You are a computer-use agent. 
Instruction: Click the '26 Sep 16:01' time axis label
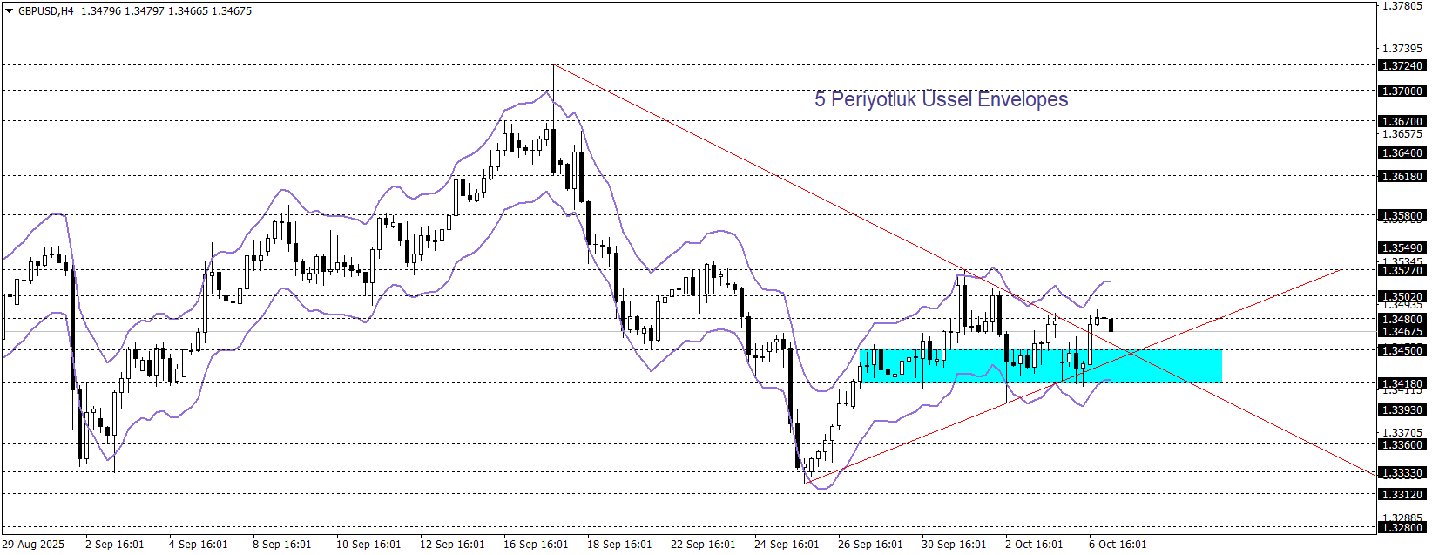pos(870,545)
